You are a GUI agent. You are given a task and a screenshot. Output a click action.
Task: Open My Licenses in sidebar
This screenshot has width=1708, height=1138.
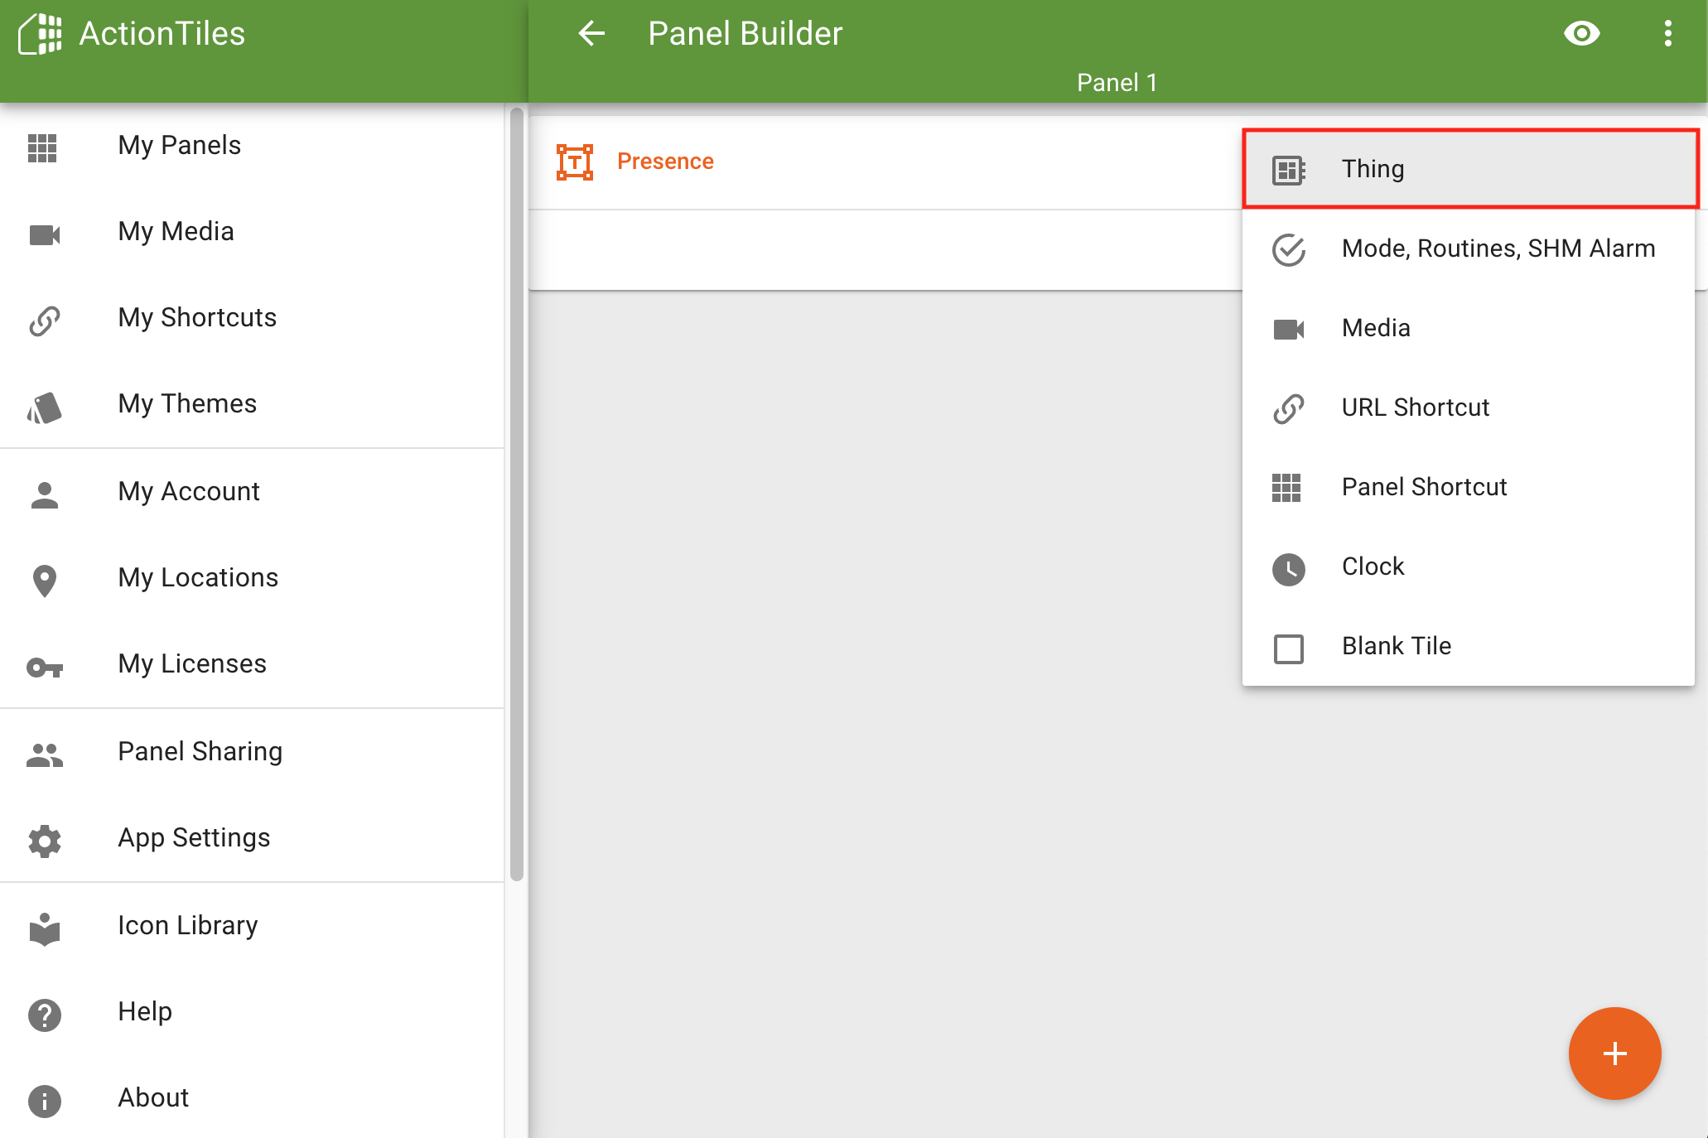(252, 664)
